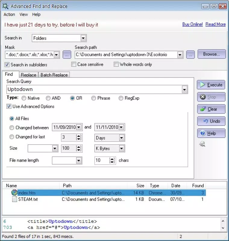Open the Help menu in menu bar
Screen dimensions: 229x241
pyautogui.click(x=36, y=14)
